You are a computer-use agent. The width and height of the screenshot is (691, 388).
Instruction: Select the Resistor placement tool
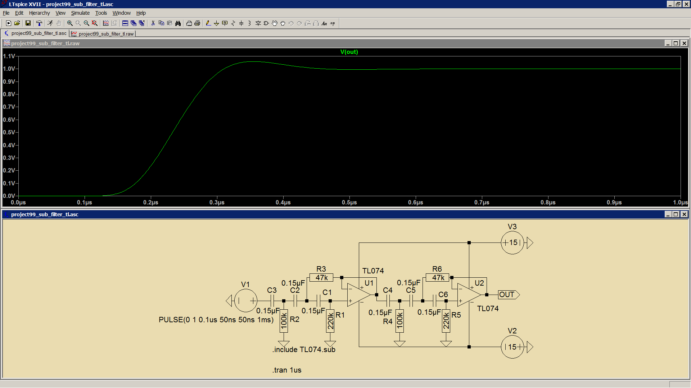pyautogui.click(x=233, y=23)
